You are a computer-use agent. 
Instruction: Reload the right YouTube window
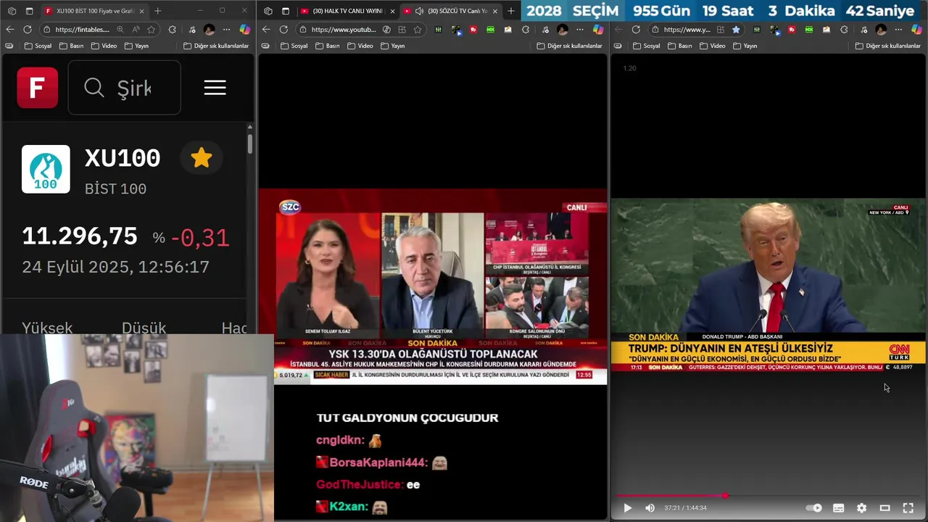pyautogui.click(x=636, y=29)
